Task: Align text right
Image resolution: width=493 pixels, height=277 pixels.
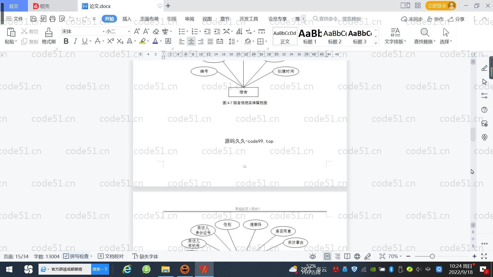Action: pos(201,41)
